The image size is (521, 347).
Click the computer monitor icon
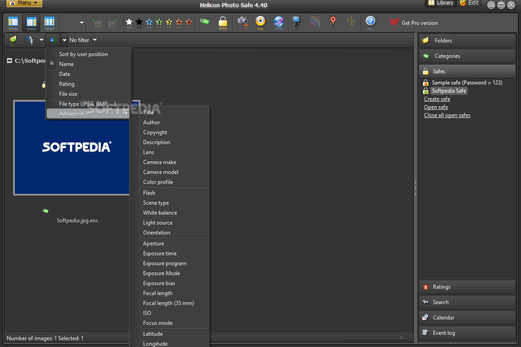tap(296, 21)
